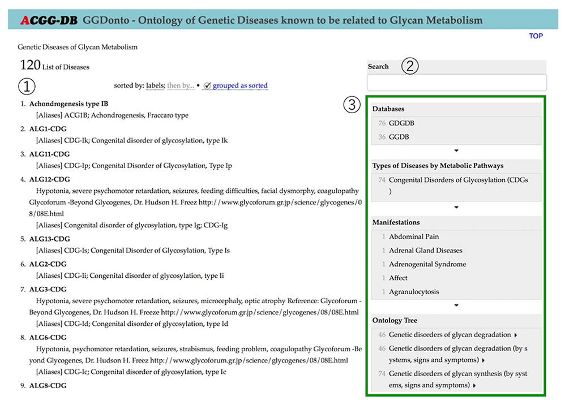Viewport: 565px width, 405px height.
Task: Filter by GDGDB database
Action: tap(398, 123)
